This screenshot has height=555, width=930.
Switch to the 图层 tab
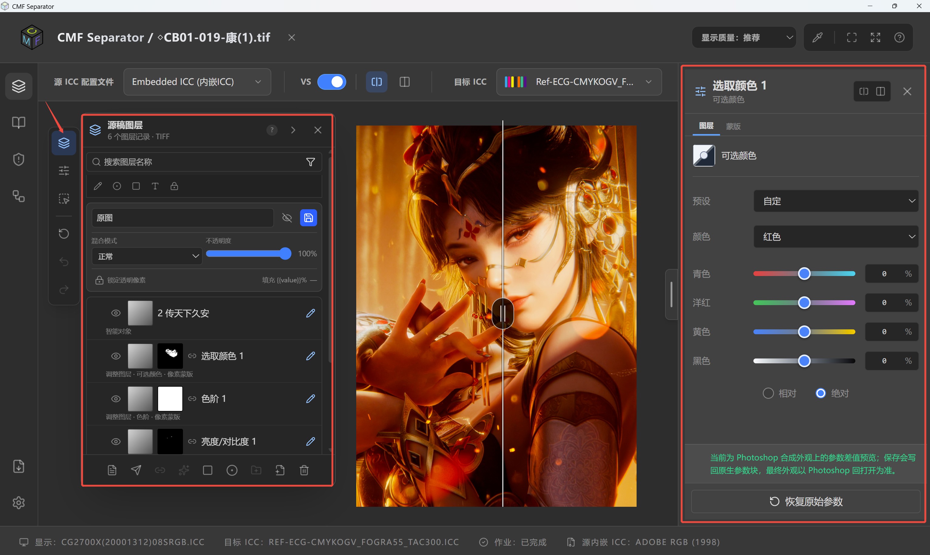(706, 126)
